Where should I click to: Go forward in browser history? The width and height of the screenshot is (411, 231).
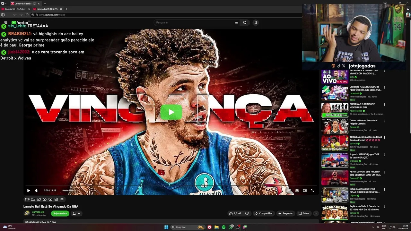21,15
